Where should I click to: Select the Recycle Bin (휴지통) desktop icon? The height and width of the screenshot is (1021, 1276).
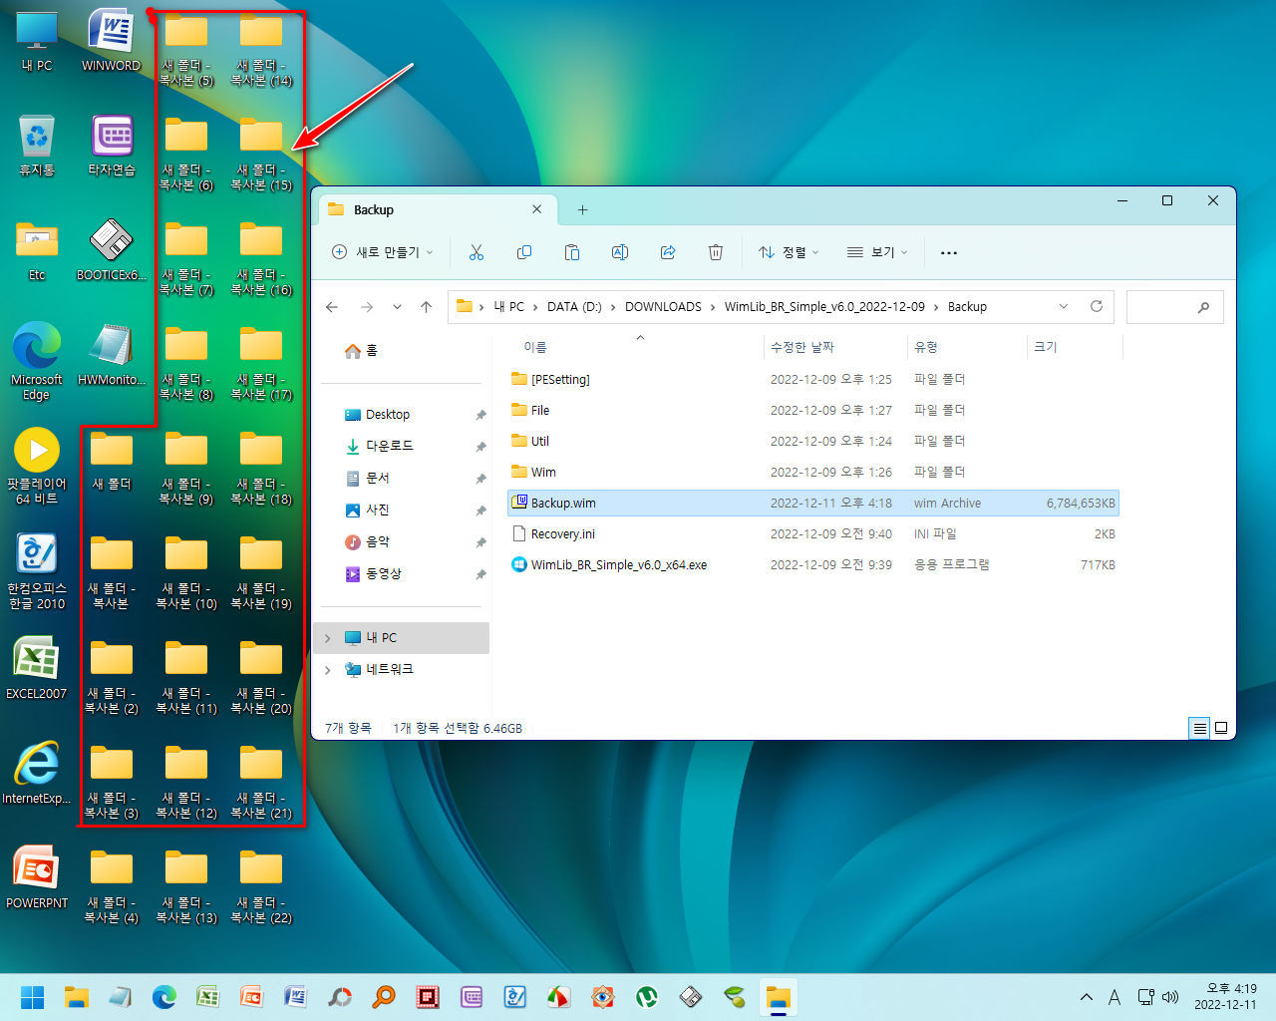37,146
